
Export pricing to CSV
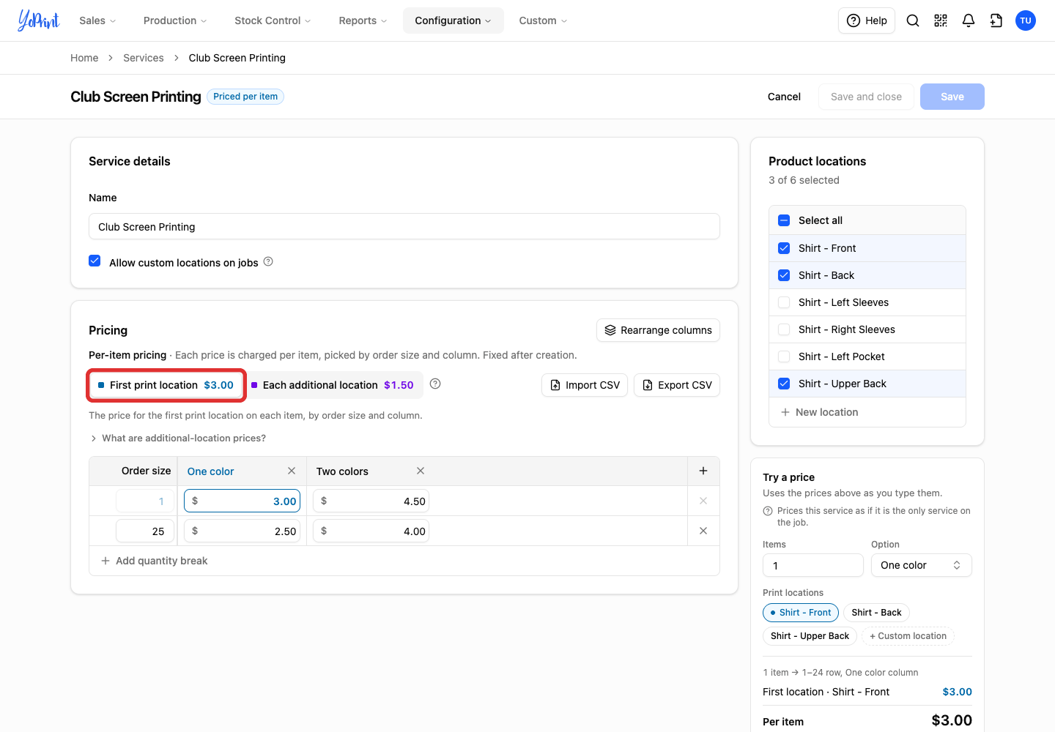pos(677,385)
